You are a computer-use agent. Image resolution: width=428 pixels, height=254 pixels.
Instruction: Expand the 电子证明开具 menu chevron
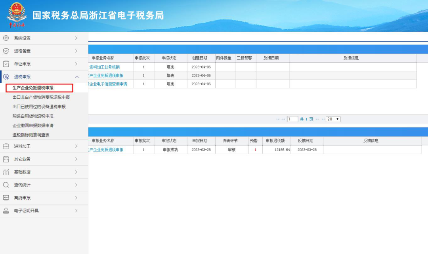(x=76, y=211)
